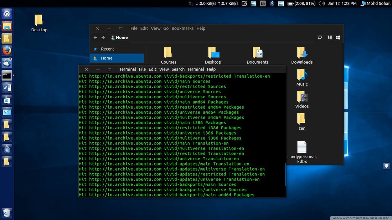The image size is (392, 220).
Task: Open the file manager Edit menu
Action: (x=144, y=28)
